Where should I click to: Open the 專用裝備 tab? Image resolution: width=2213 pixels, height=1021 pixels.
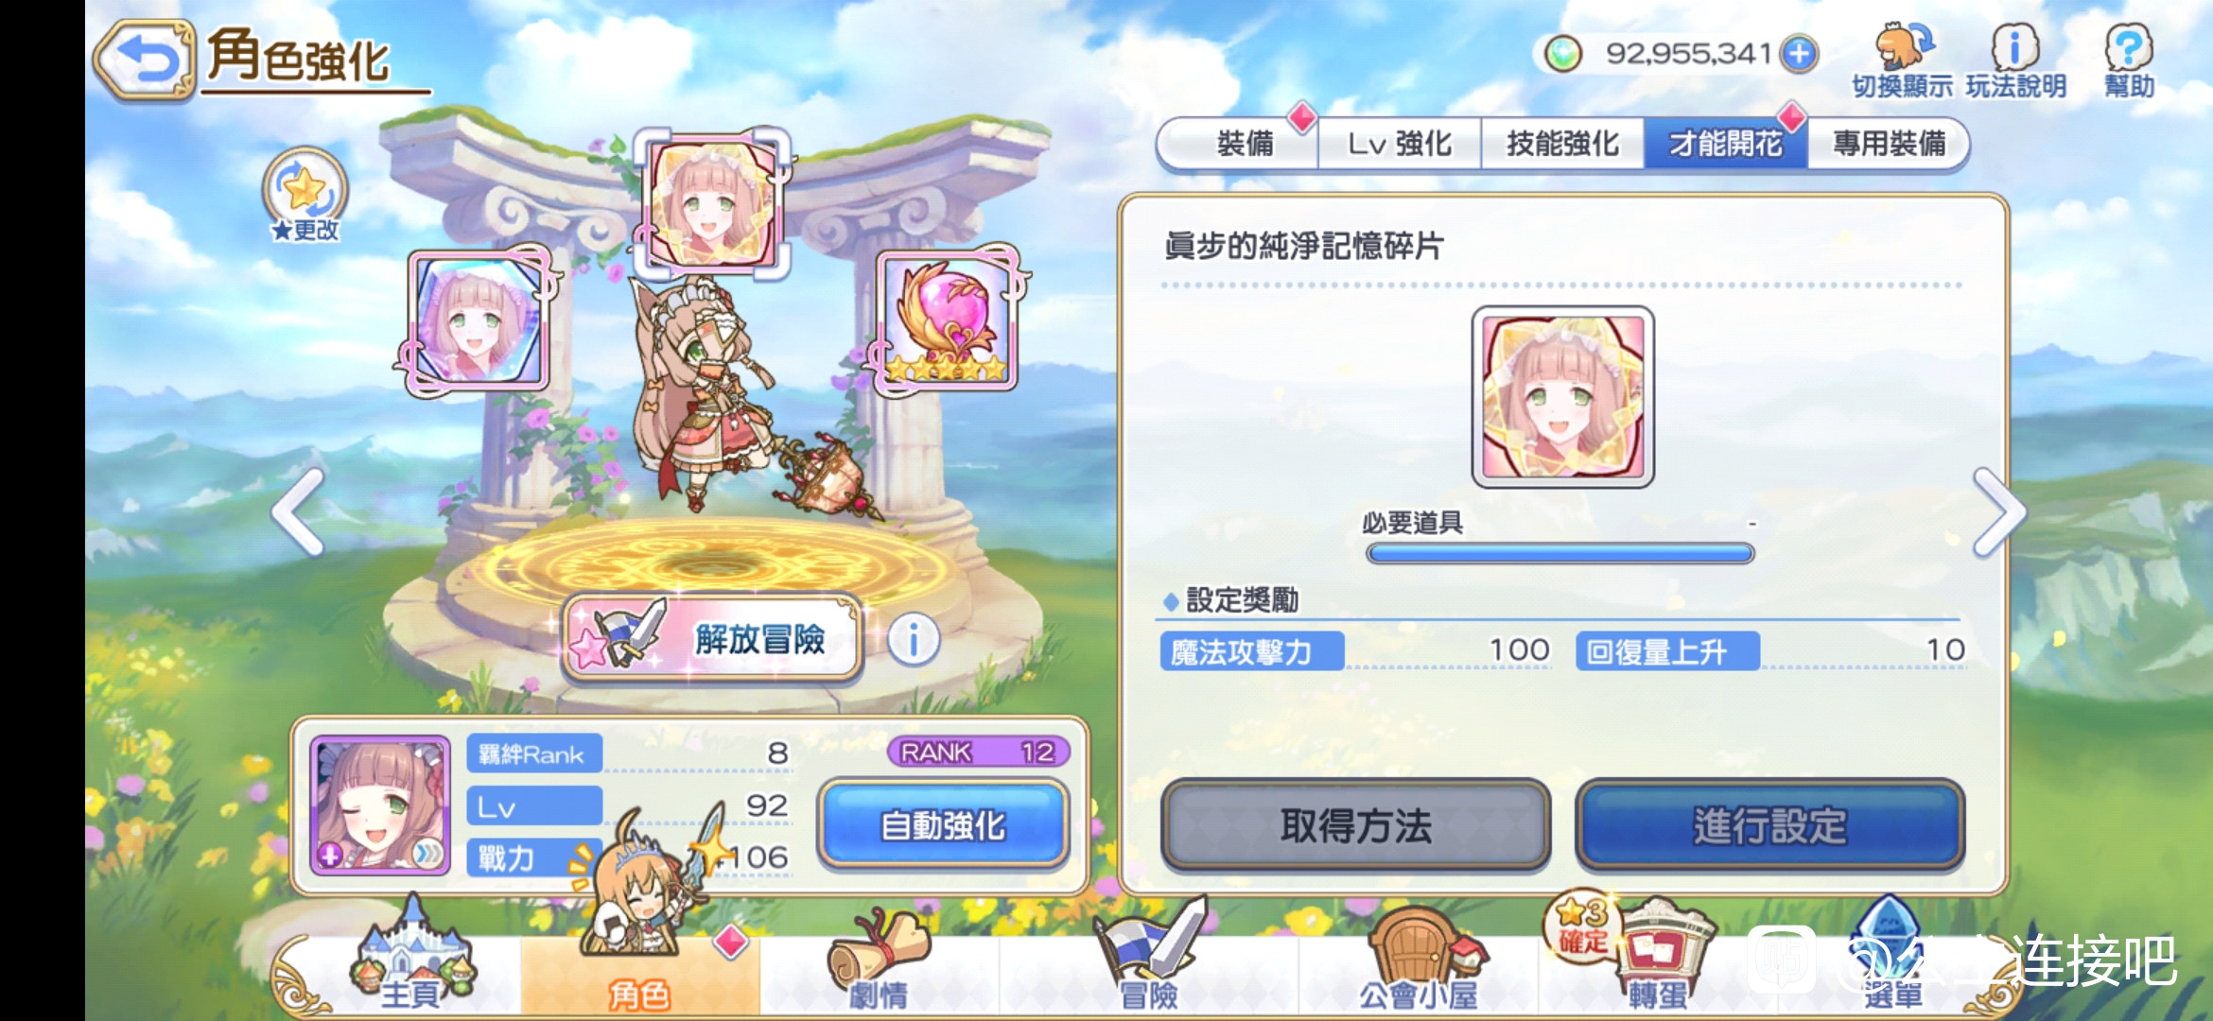[1889, 144]
